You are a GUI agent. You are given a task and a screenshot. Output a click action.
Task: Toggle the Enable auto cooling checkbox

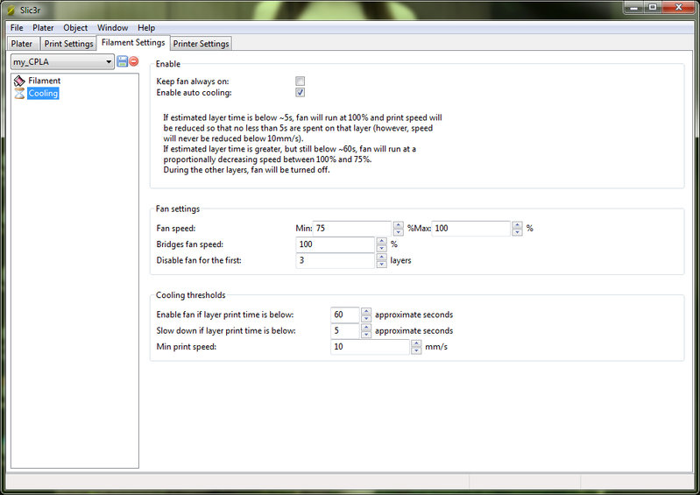pos(300,92)
